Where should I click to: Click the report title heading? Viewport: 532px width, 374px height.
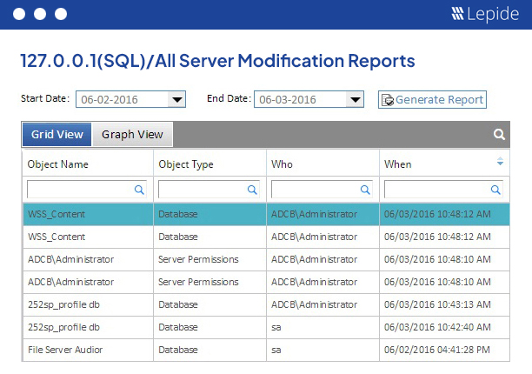point(217,61)
